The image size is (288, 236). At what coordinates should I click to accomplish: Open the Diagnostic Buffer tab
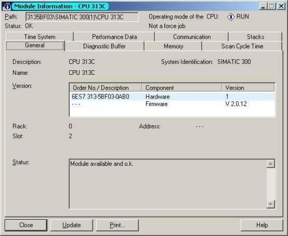tap(104, 46)
